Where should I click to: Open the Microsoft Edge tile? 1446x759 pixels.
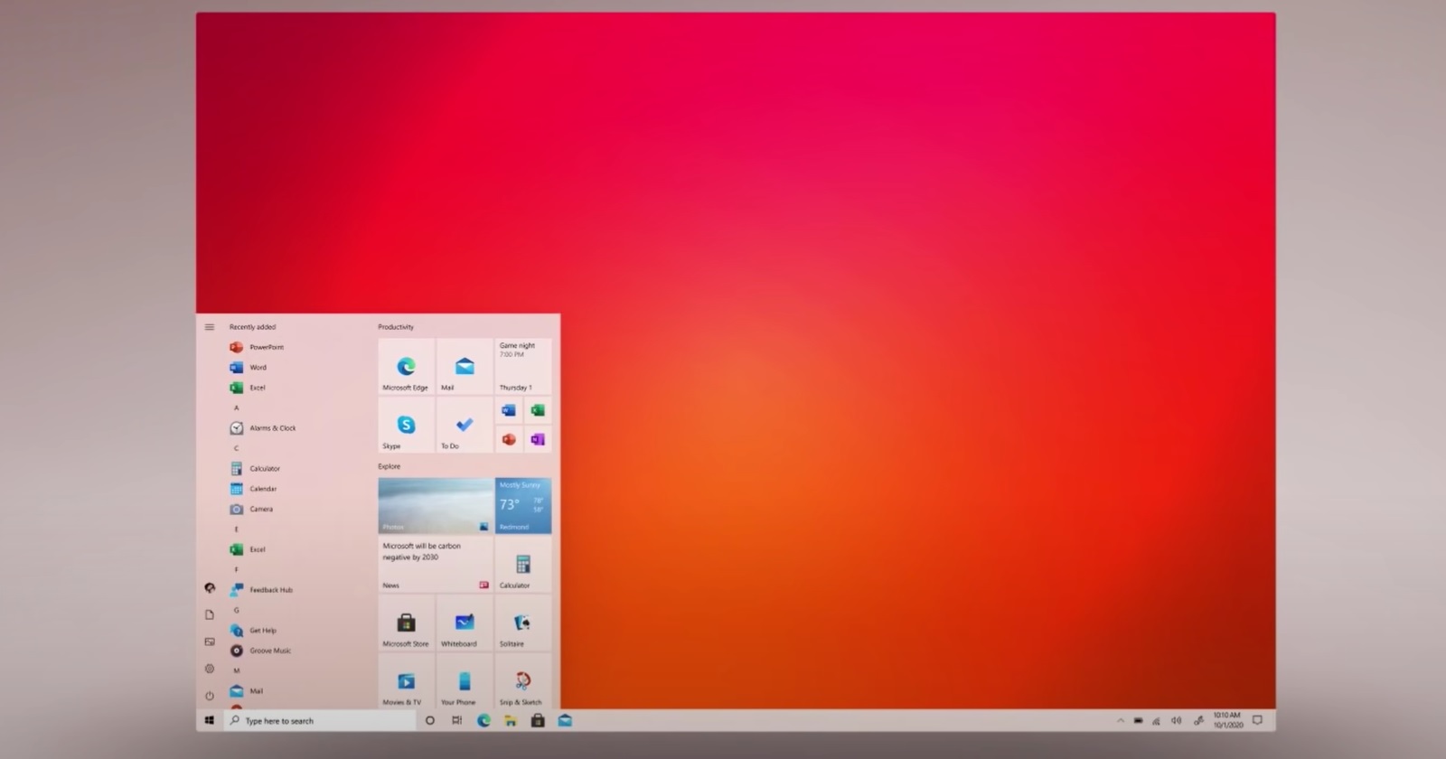click(406, 366)
